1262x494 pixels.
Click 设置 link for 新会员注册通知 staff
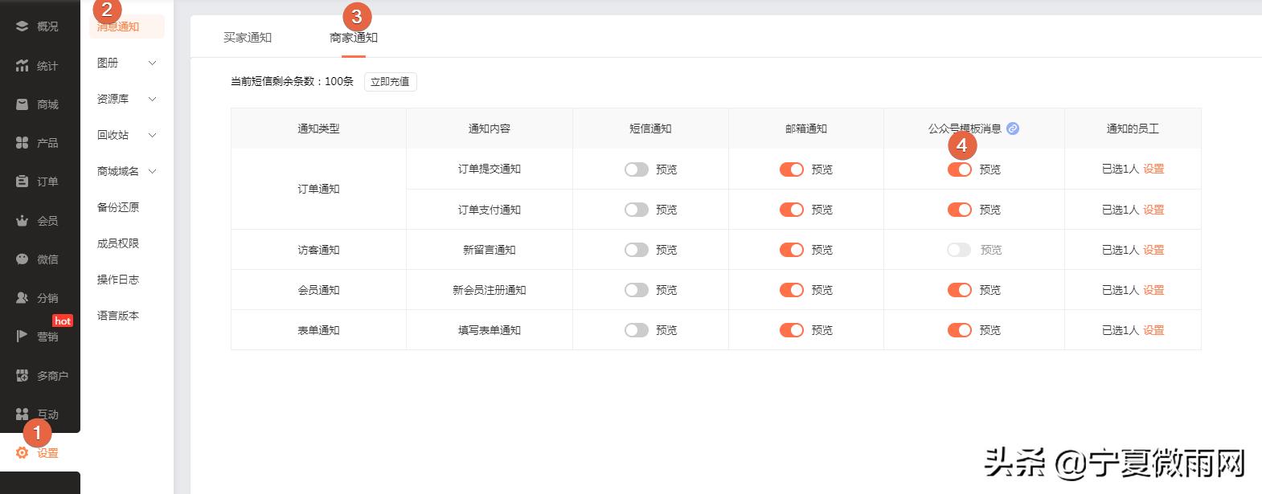(x=1153, y=290)
